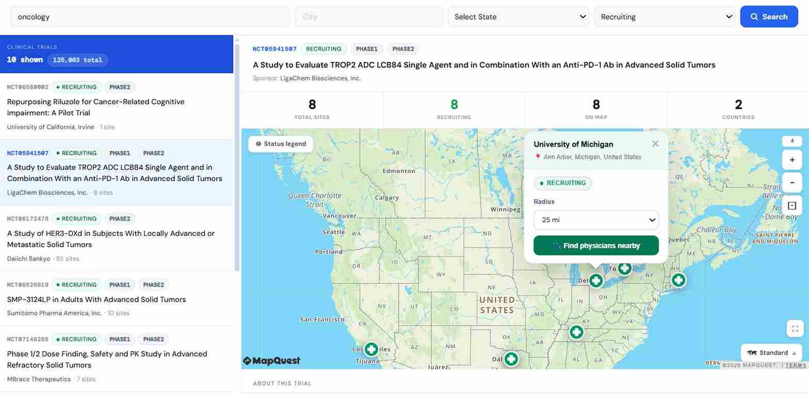Image resolution: width=809 pixels, height=394 pixels.
Task: Click the NCT06580002 trial ID
Action: point(28,87)
